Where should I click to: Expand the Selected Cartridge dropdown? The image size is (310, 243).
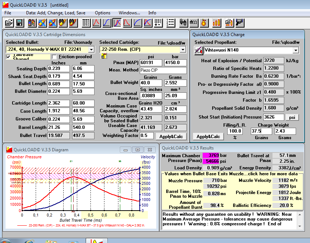click(183, 49)
